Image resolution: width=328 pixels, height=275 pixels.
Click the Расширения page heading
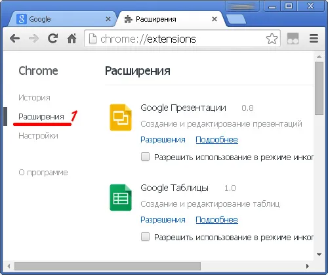(x=138, y=71)
